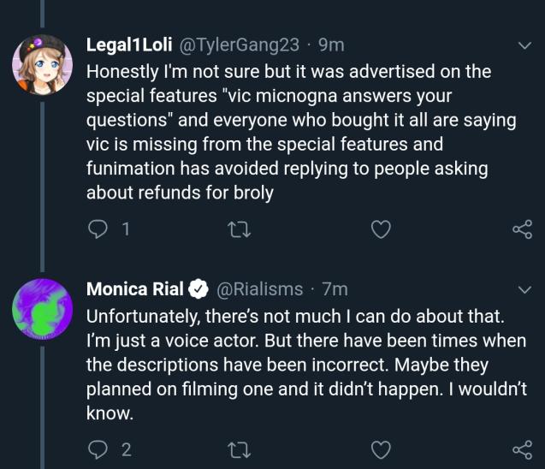Visit @Rialisms handle
Image resolution: width=545 pixels, height=469 pixels.
pyautogui.click(x=259, y=289)
